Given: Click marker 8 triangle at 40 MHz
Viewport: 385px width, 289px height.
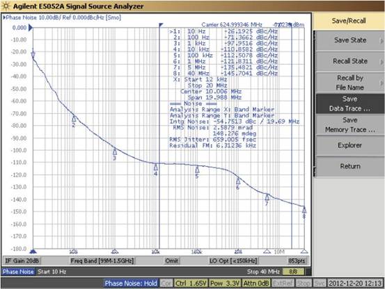Looking at the screenshot, I should click(304, 210).
